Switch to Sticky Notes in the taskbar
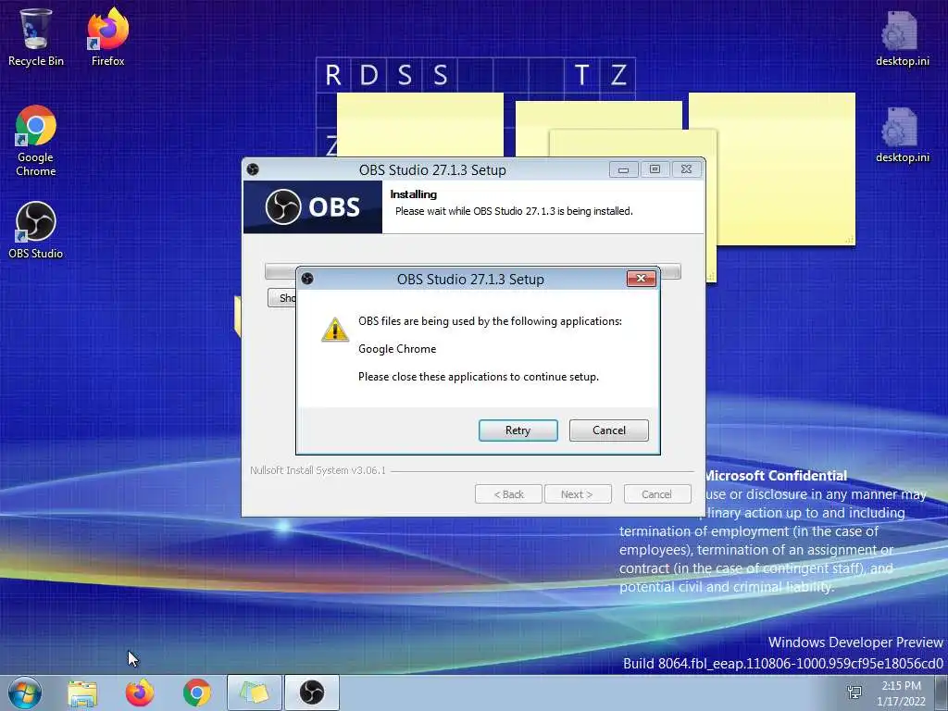The width and height of the screenshot is (948, 711). click(254, 692)
